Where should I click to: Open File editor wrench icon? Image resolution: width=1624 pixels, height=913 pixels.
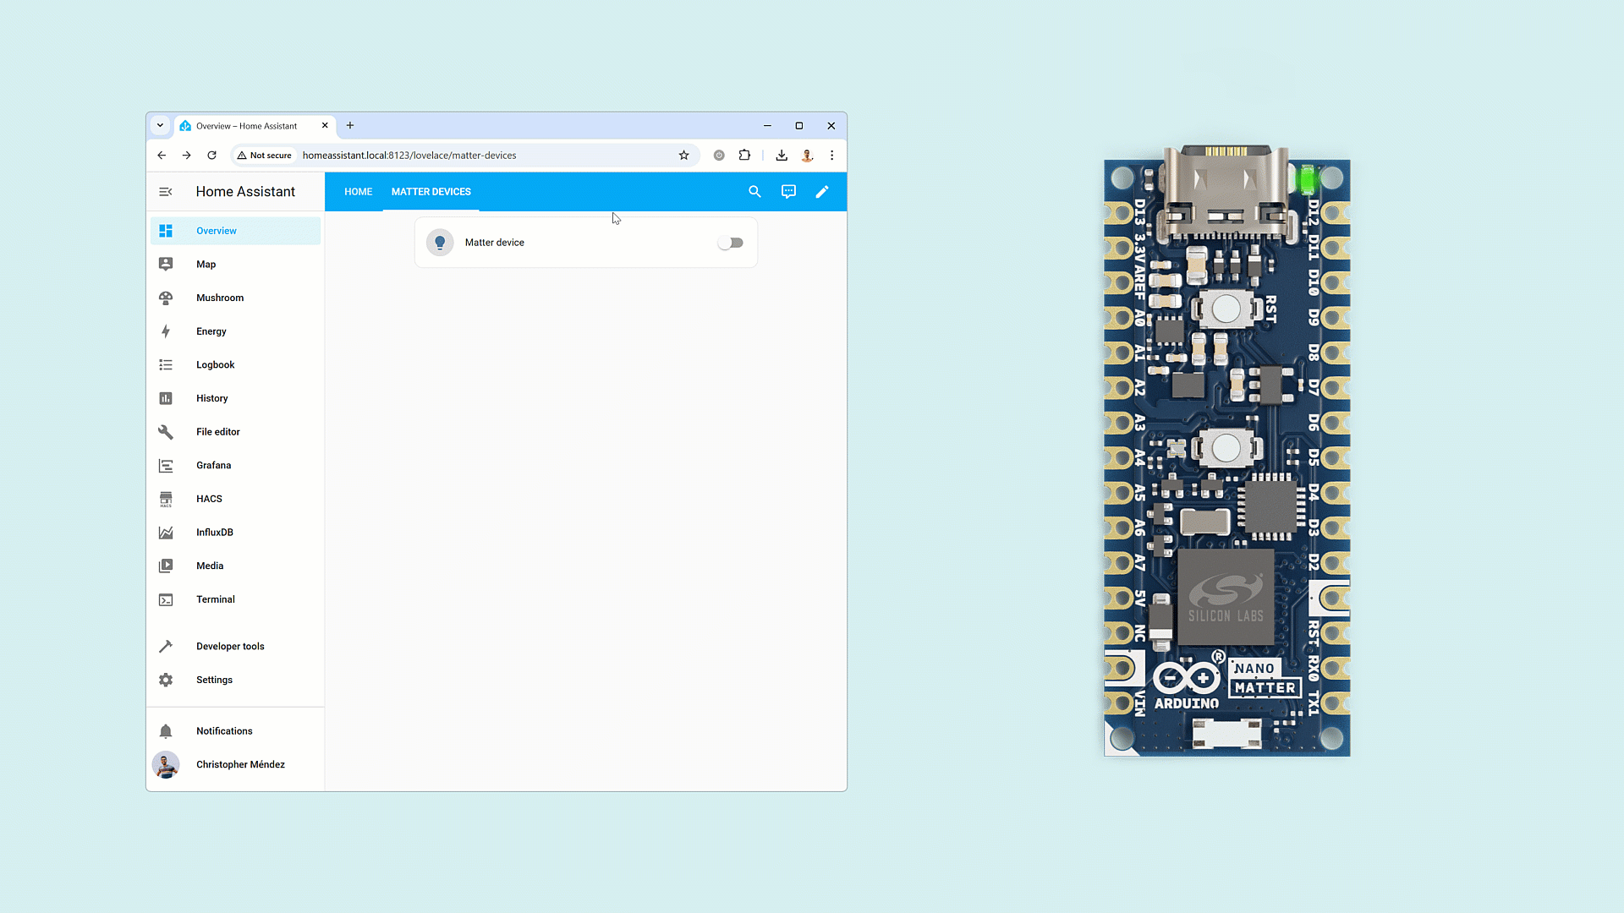[166, 432]
